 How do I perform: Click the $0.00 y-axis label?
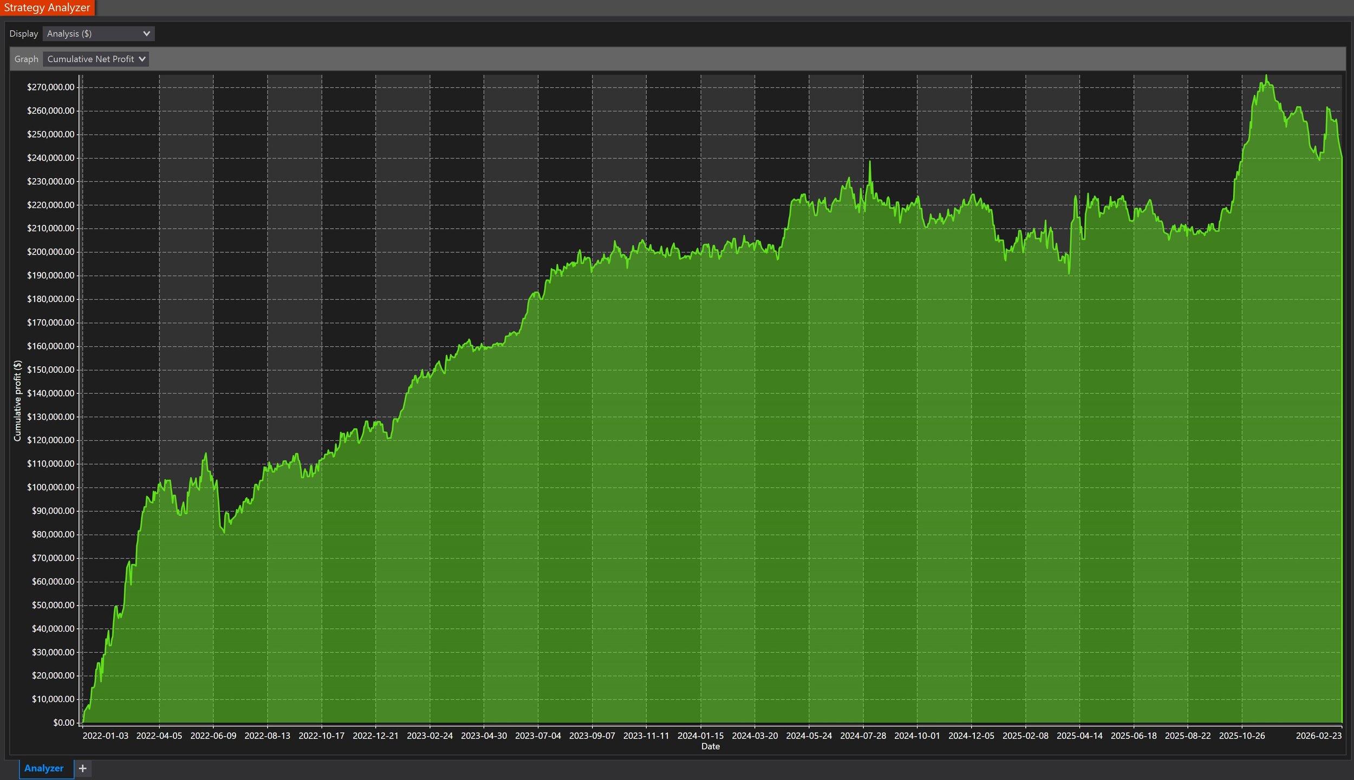point(64,723)
